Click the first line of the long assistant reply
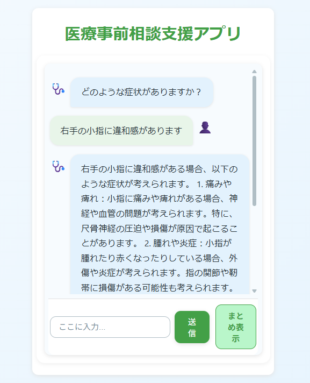310x383 pixels. tap(159, 169)
